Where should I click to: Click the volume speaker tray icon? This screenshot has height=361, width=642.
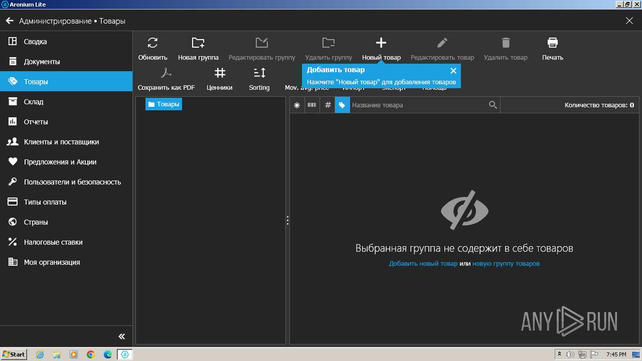pyautogui.click(x=570, y=354)
